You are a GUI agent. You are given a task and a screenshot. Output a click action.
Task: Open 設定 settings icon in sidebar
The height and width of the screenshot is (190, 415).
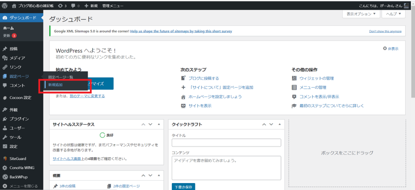pos(4,146)
